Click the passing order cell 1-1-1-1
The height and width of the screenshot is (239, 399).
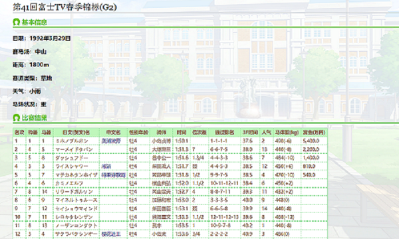(225, 141)
